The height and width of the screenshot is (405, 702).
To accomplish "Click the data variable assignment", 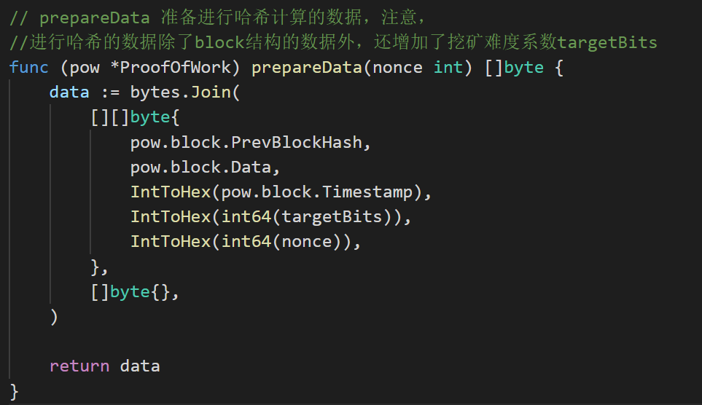I will (69, 93).
